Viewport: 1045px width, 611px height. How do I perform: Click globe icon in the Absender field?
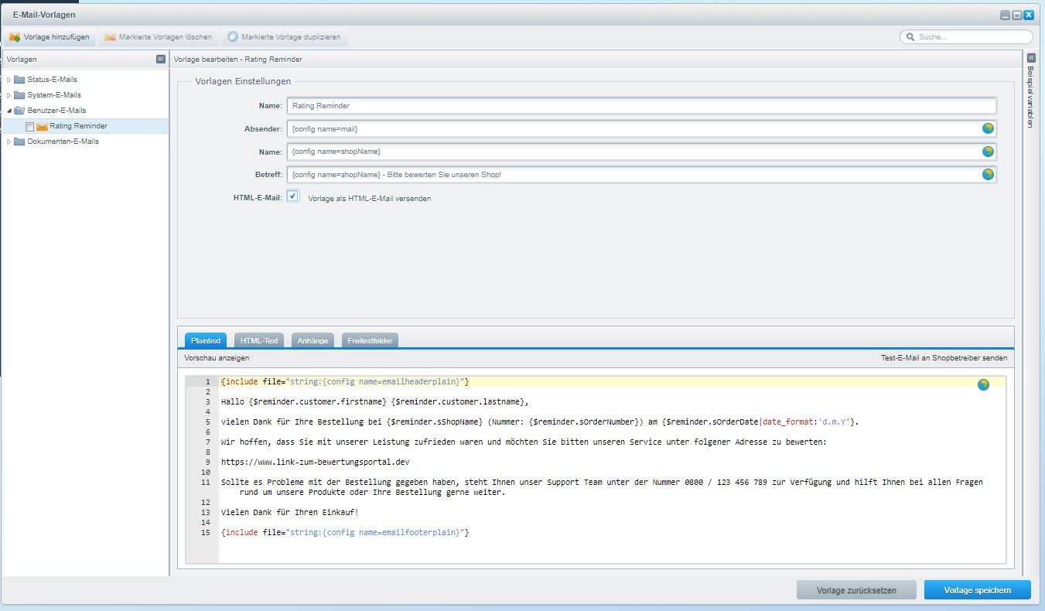988,129
